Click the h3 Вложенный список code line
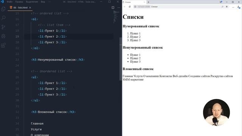Viewport: 242px width, 136px height. coord(53,112)
